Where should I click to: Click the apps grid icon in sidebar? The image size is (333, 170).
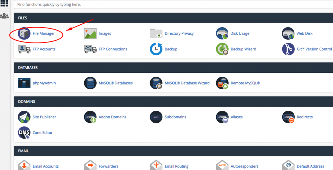(x=4, y=3)
